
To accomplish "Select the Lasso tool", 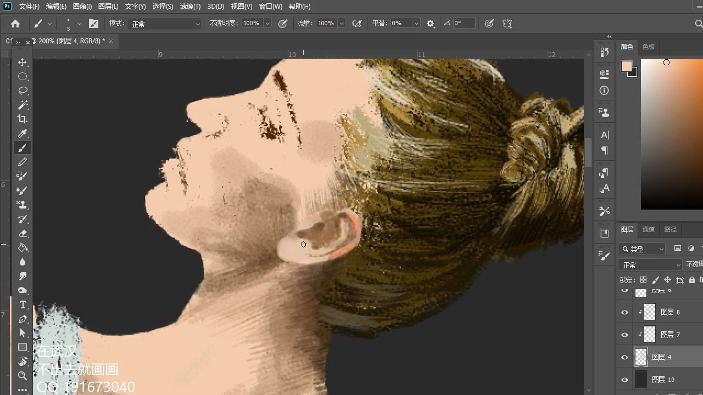I will [x=23, y=91].
